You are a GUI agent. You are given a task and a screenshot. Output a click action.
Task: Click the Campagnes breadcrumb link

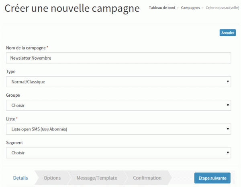[190, 8]
